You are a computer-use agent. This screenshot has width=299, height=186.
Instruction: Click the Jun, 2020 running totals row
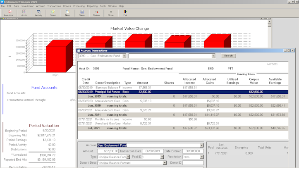[x=183, y=105]
